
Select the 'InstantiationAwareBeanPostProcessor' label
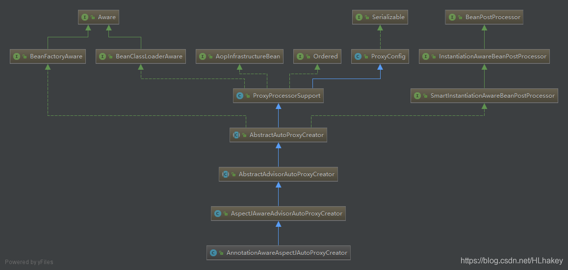click(x=492, y=56)
